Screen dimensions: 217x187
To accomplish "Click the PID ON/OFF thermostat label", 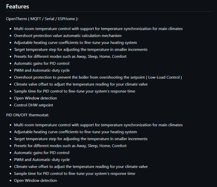I will point(28,115).
